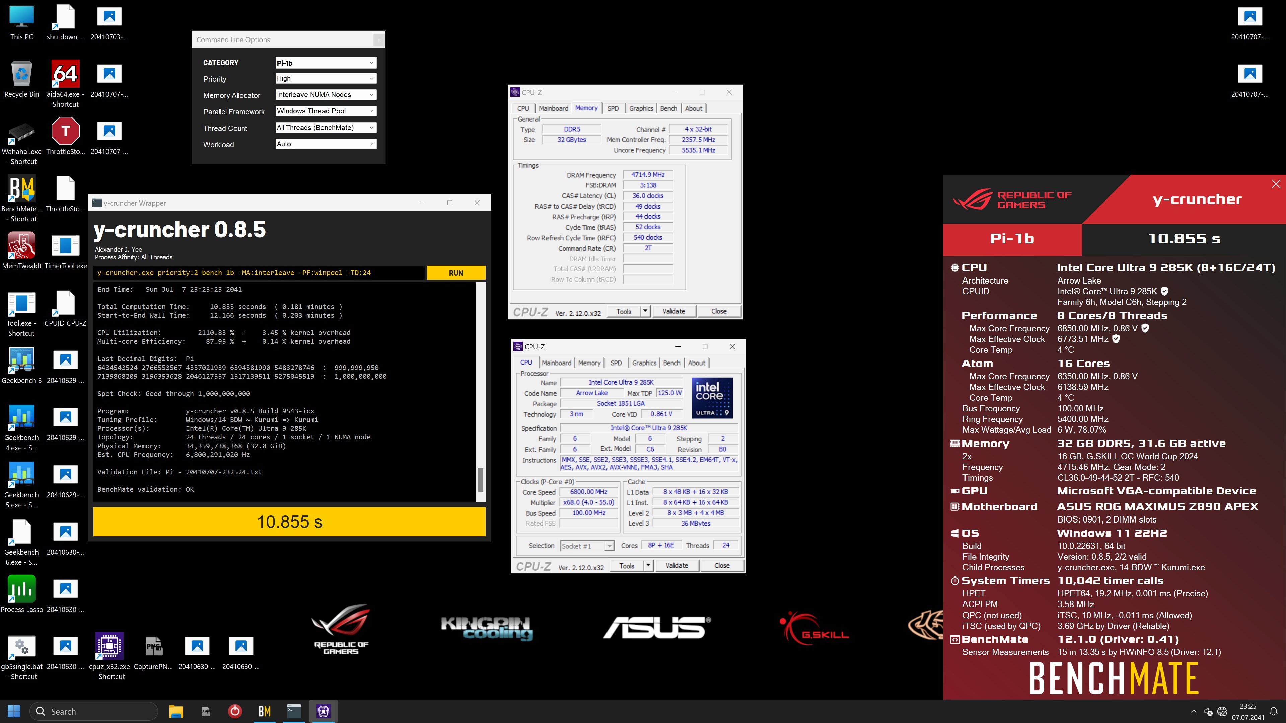Open CATEGORY dropdown showing Pi-1b
The image size is (1286, 723).
pos(326,63)
